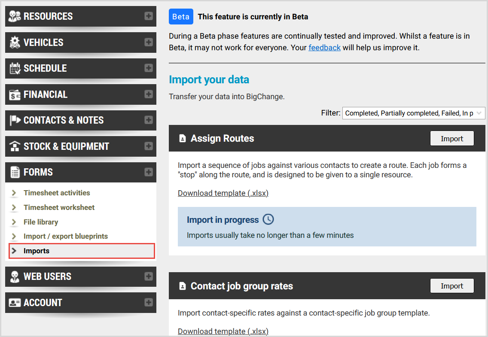The height and width of the screenshot is (337, 488).
Task: Open Timesheet activities menu item
Action: coord(57,193)
